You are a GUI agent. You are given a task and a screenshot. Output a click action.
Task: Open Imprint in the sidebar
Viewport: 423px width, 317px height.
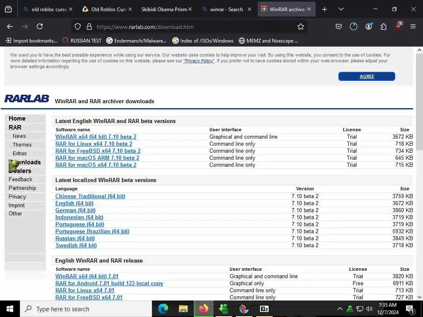coord(17,205)
